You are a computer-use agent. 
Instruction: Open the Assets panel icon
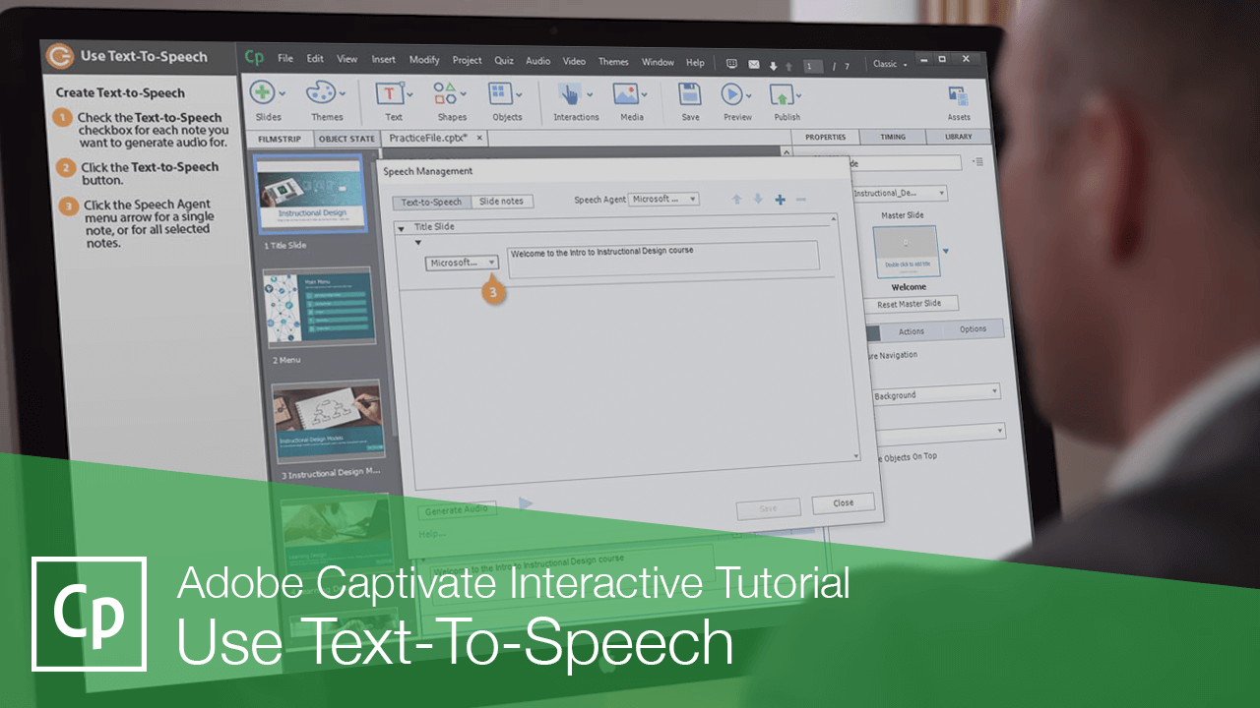pyautogui.click(x=958, y=93)
